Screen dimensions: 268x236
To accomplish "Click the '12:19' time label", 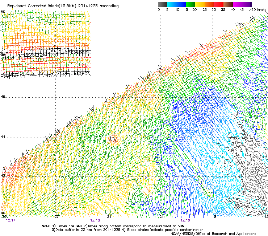I will pos(185,220).
